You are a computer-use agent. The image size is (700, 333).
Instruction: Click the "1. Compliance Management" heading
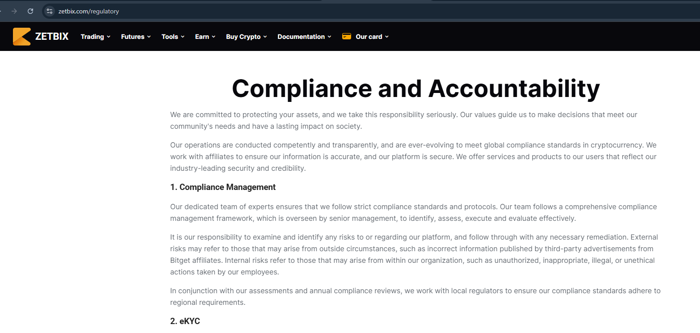click(223, 187)
